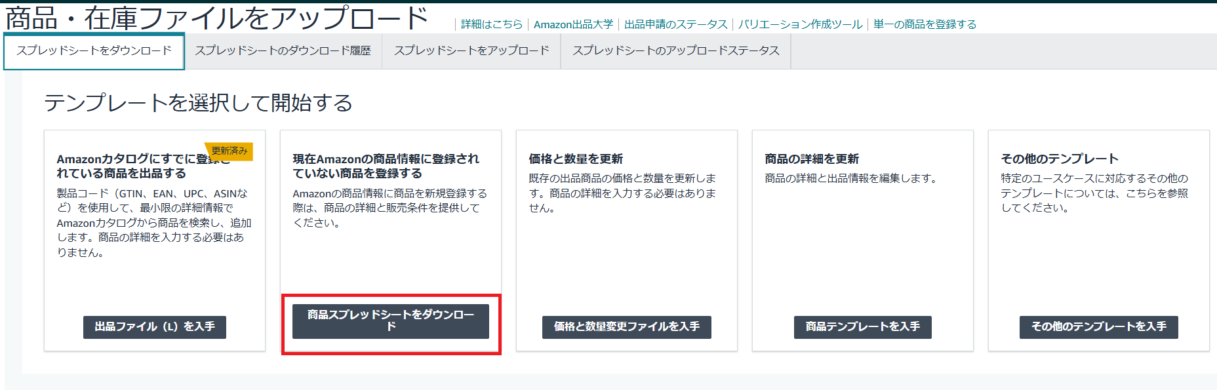Click the その他のテンプレート card title
The width and height of the screenshot is (1217, 390).
[1060, 159]
